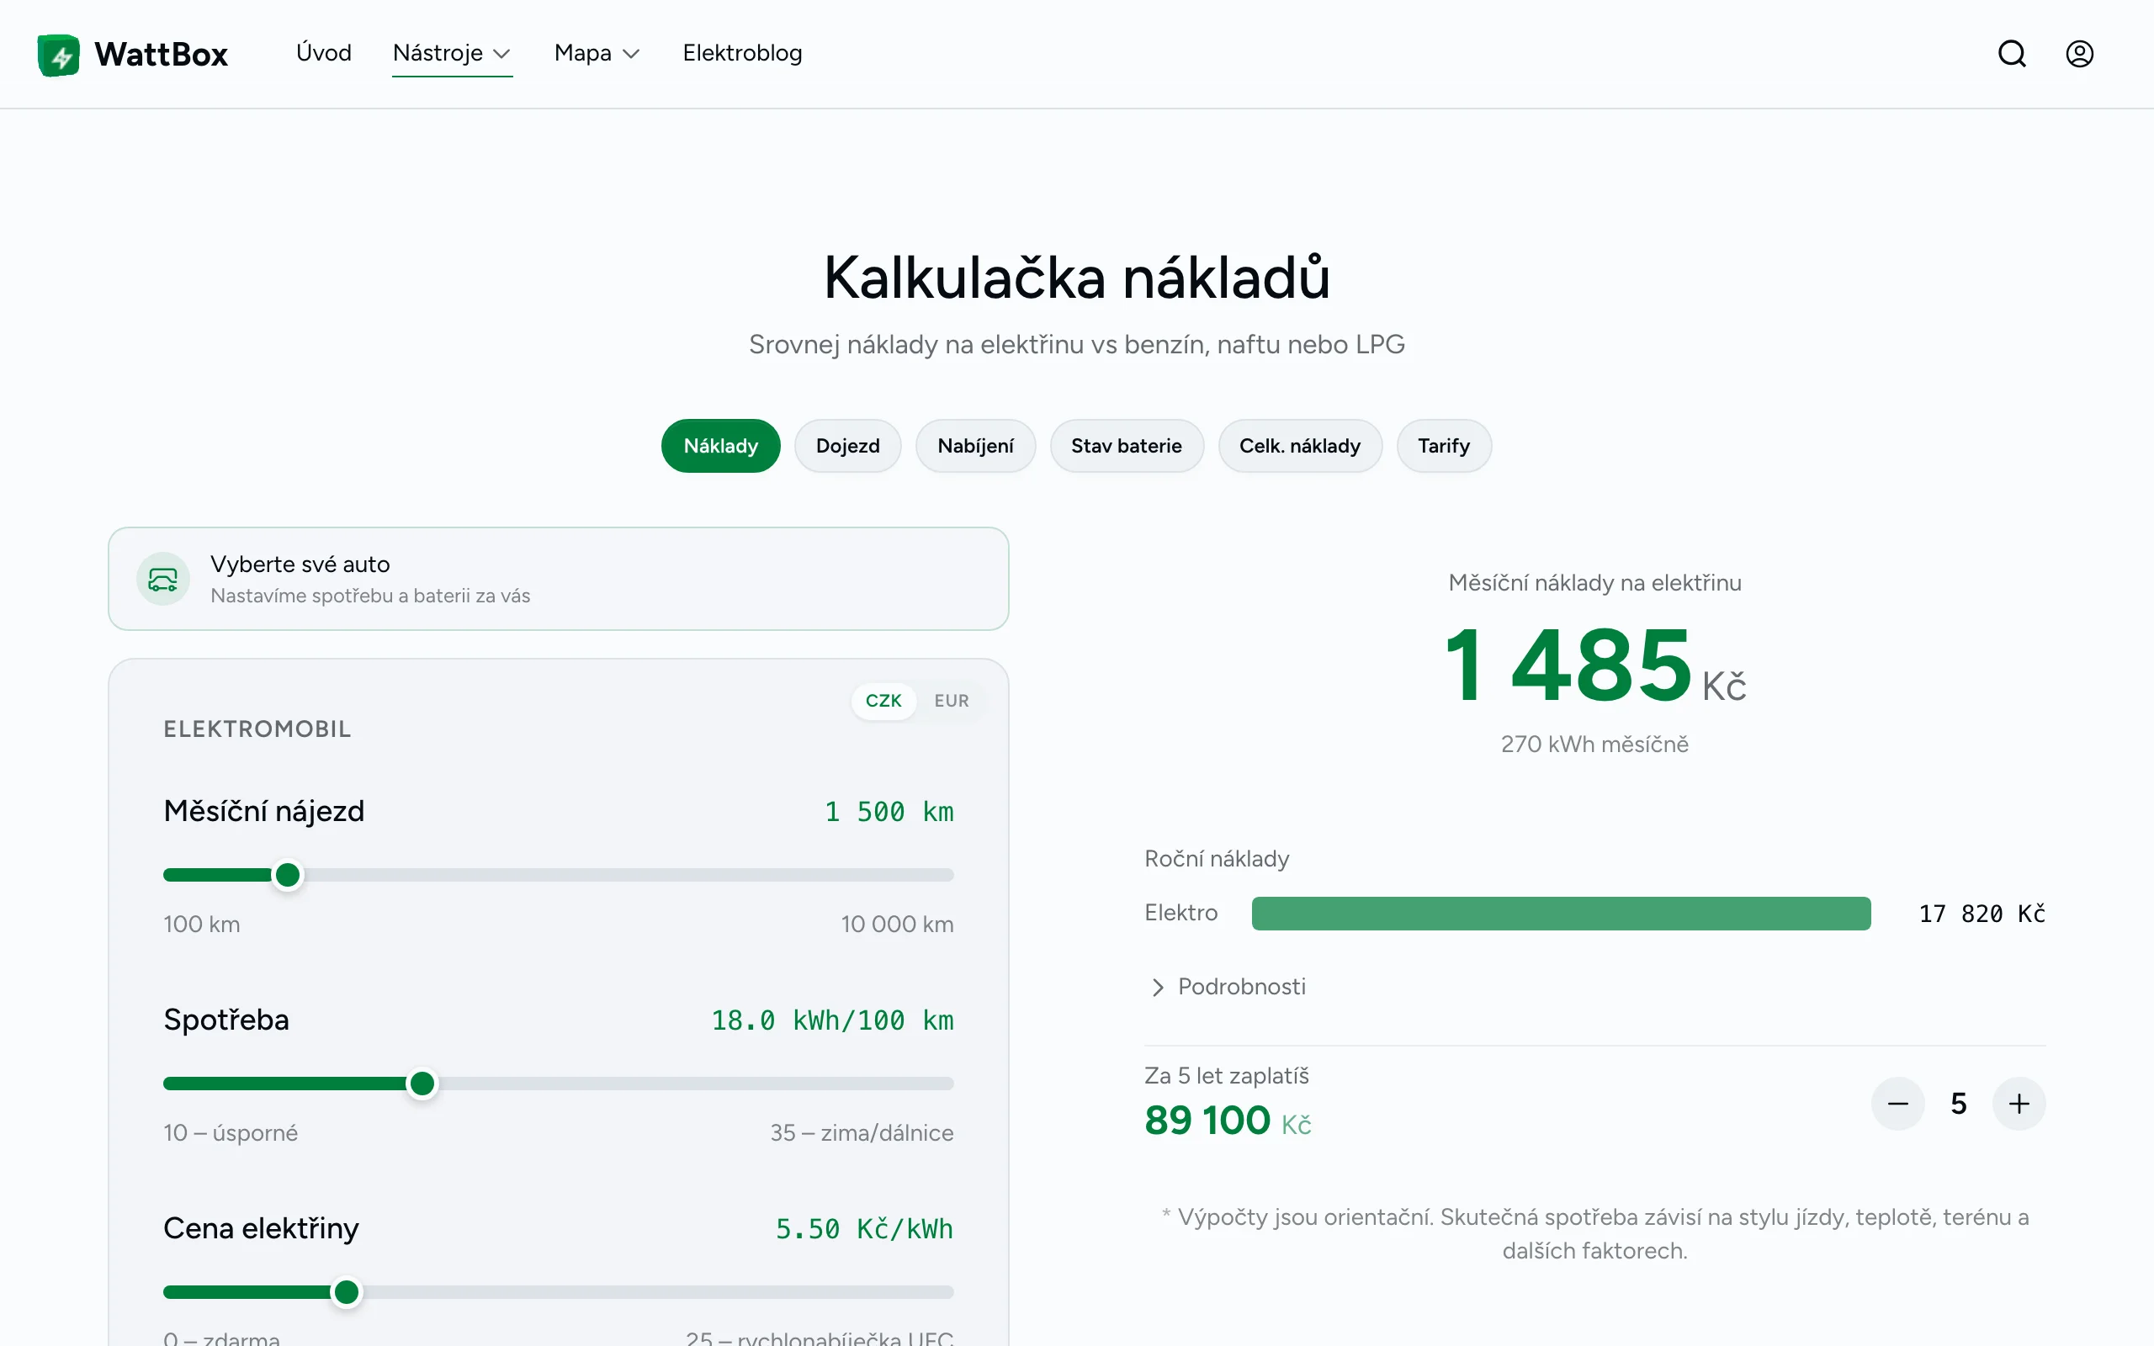The height and width of the screenshot is (1346, 2154).
Task: Open the Stav baterie tab
Action: pos(1126,446)
